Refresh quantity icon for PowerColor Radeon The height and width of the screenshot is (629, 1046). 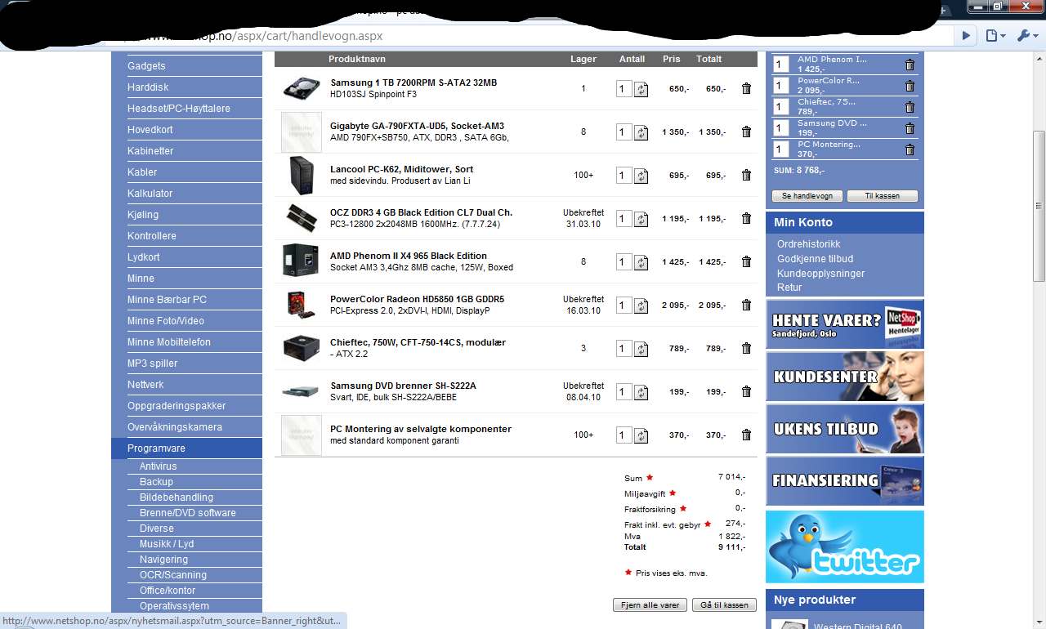[x=641, y=306]
